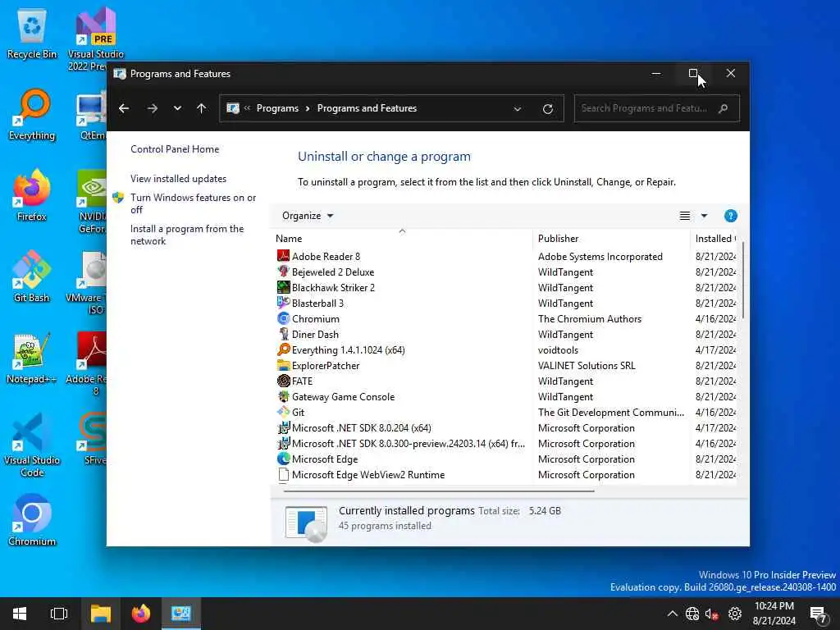Sort by the Name column header
The width and height of the screenshot is (840, 630).
click(x=402, y=239)
